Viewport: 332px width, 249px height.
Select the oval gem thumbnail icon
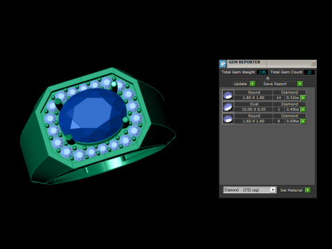(x=228, y=107)
